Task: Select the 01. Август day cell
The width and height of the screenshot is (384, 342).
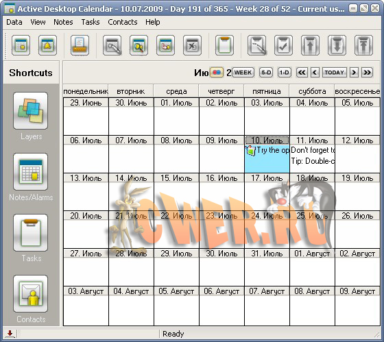Action: (312, 267)
